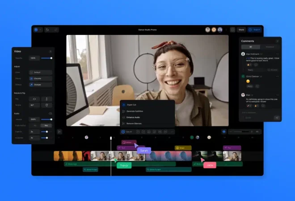Viewport: 295px width, 201px height.
Task: Click the rocket reaction on Max's comment
Action: (249, 106)
